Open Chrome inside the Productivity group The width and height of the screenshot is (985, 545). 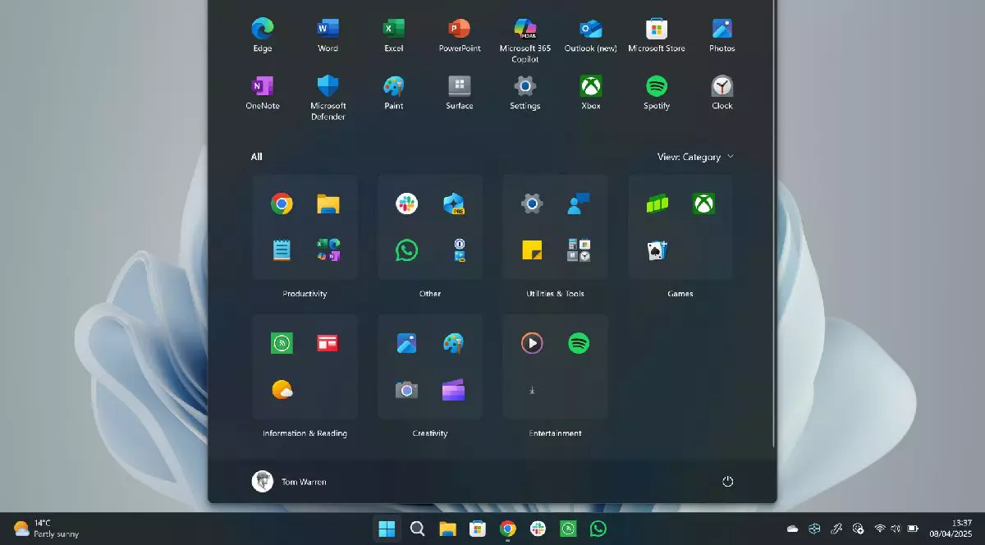[282, 204]
